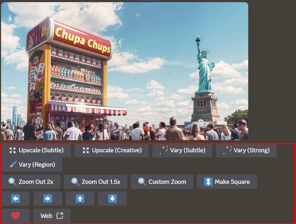The width and height of the screenshot is (296, 224).
Task: Pan the image left with the left arrow
Action: click(x=16, y=199)
